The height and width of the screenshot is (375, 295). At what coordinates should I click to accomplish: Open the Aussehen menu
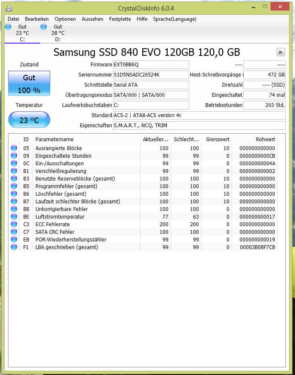click(92, 19)
